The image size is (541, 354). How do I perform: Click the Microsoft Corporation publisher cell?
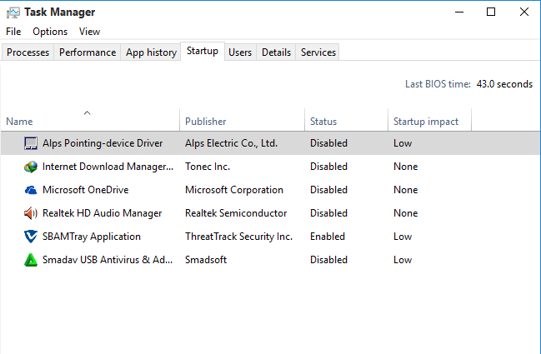pyautogui.click(x=234, y=190)
